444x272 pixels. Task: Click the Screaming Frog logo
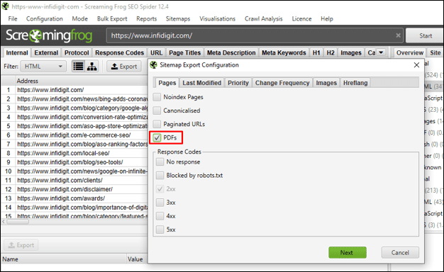(49, 35)
